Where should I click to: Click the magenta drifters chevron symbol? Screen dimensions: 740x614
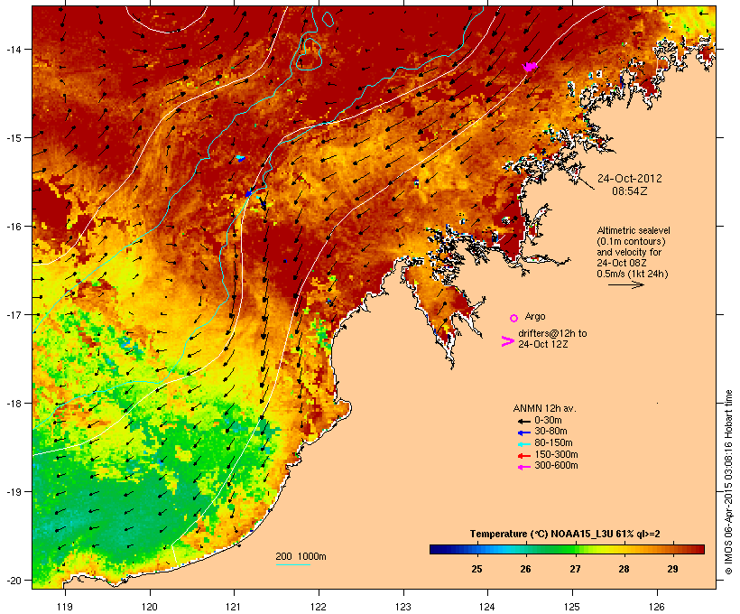tap(508, 341)
